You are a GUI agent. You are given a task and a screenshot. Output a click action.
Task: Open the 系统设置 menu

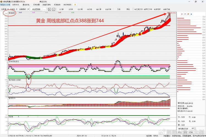[36, 5]
